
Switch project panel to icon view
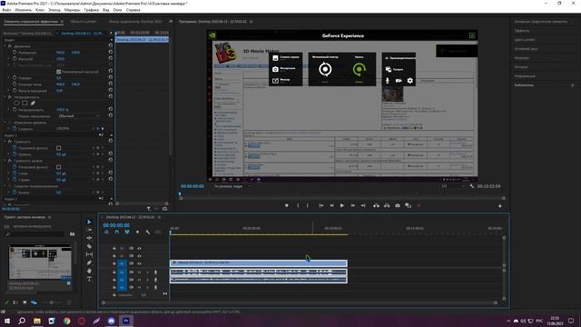25,302
